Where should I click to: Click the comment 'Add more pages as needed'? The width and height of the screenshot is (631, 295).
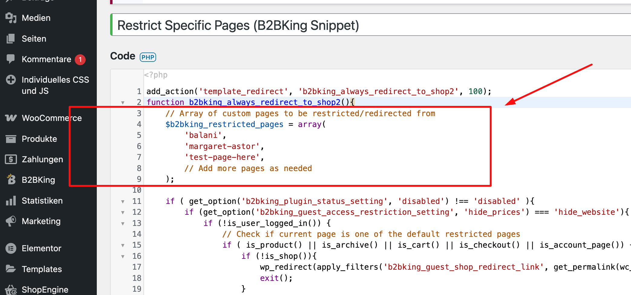pyautogui.click(x=248, y=168)
